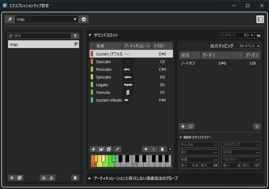Click the pencil edit icon below the slot list
The image size is (269, 189).
(117, 149)
